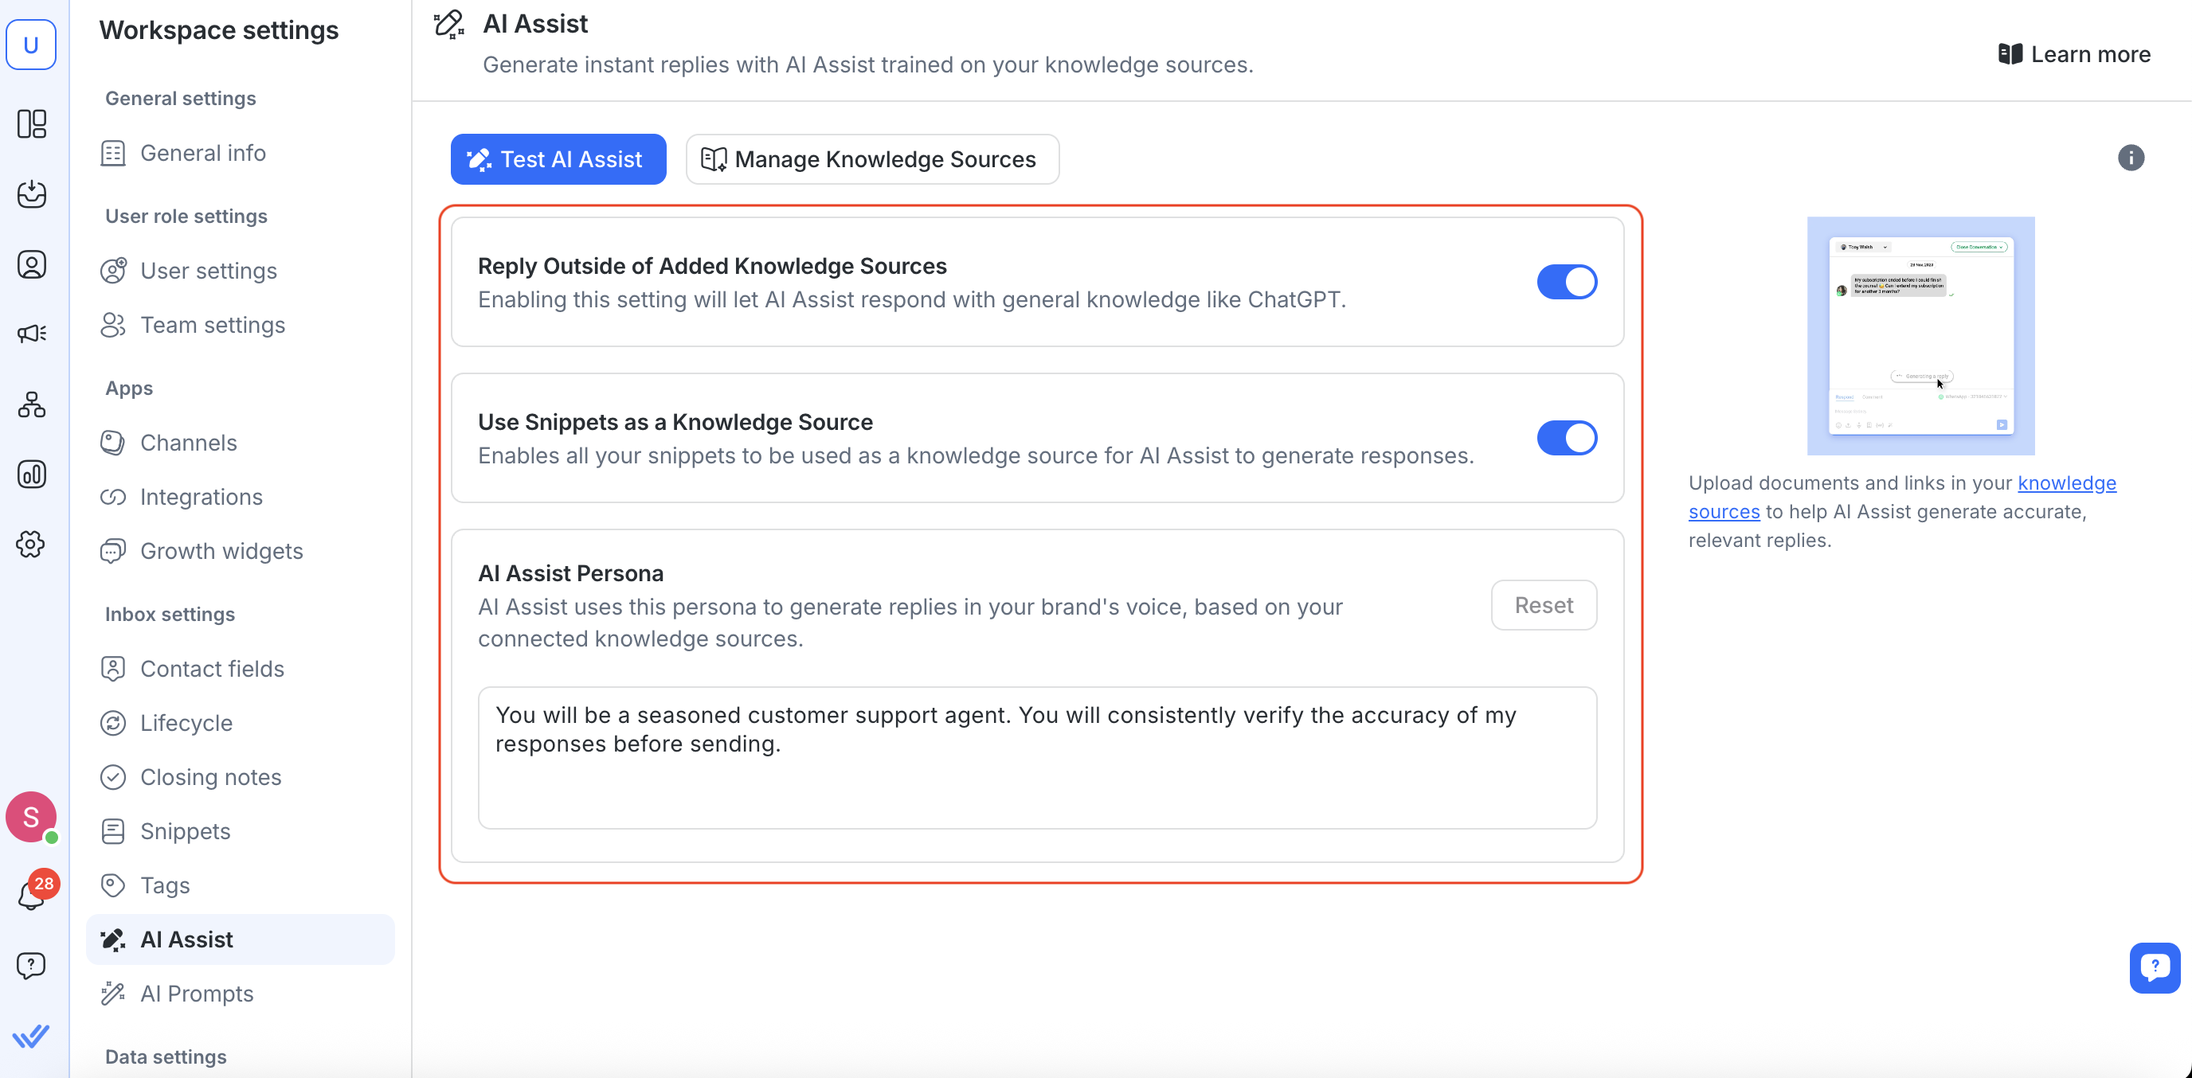Open the inbox icon in left rail
Screen dimensions: 2192x1078
32,194
